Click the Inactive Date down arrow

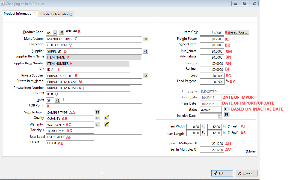219,117
